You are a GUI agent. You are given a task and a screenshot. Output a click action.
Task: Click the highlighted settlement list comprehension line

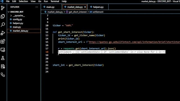click(x=112, y=52)
